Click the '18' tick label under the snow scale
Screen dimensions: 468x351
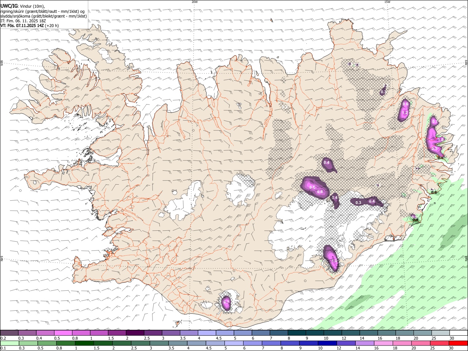tap(398, 338)
